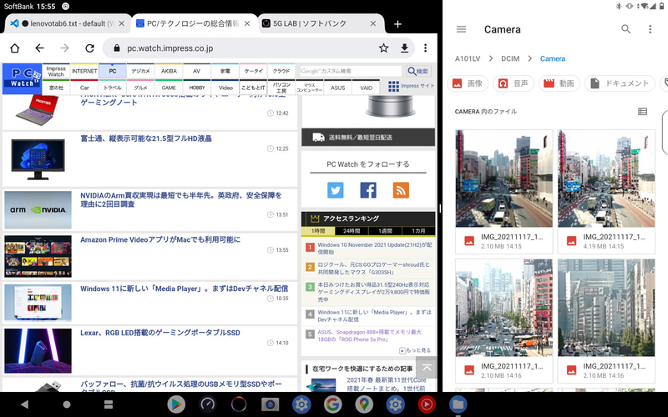
Task: Filter files by 音声 chip
Action: 514,83
